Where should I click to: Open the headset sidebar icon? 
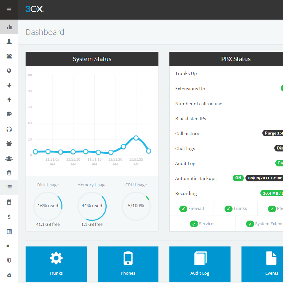pyautogui.click(x=9, y=130)
